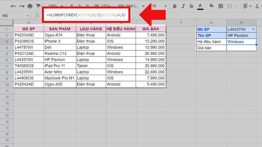Viewport: 262px width, 147px height.
Task: Click the font size value 10
Action: (154, 6)
